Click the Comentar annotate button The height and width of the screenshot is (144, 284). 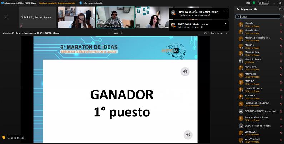(x=216, y=33)
